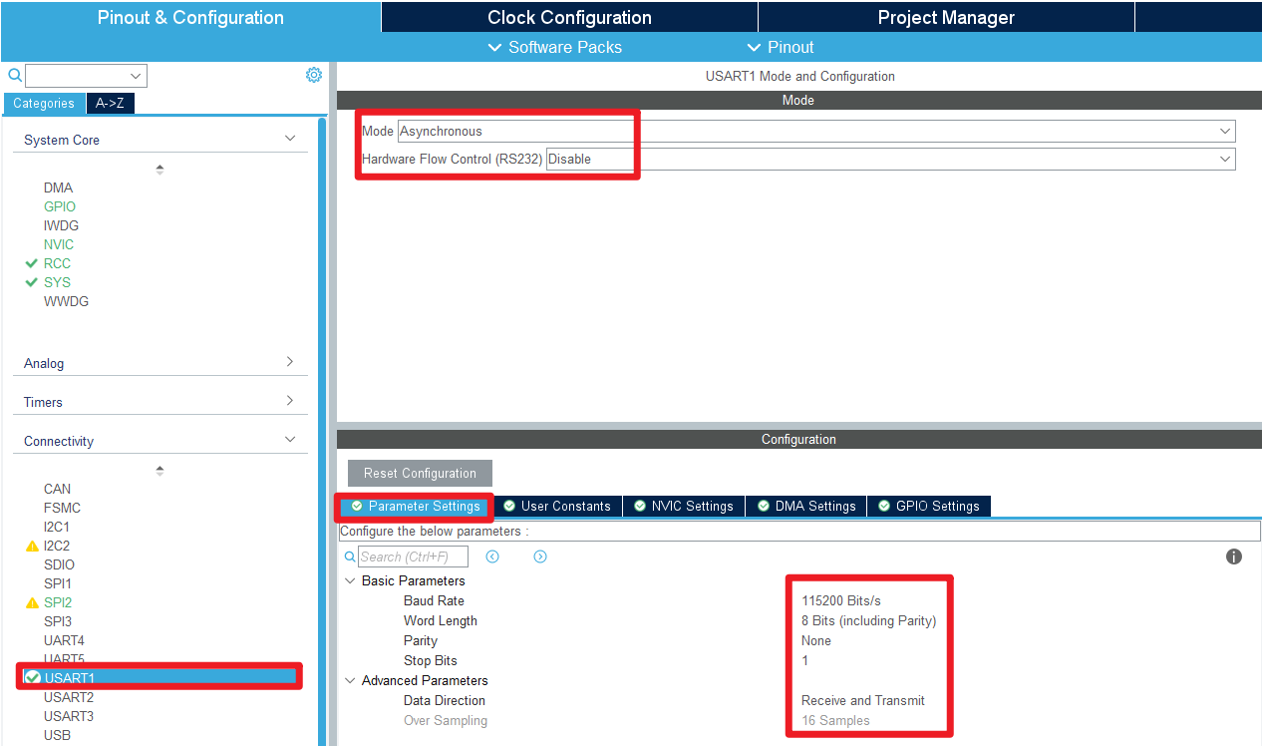Click the settings gear icon in left panel
Viewport: 1262px width, 746px height.
coord(314,75)
